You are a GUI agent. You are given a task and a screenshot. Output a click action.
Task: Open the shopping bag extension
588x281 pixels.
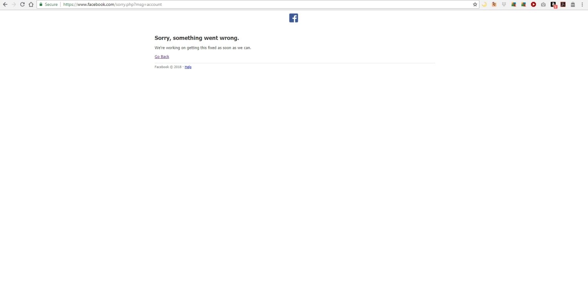(x=573, y=4)
